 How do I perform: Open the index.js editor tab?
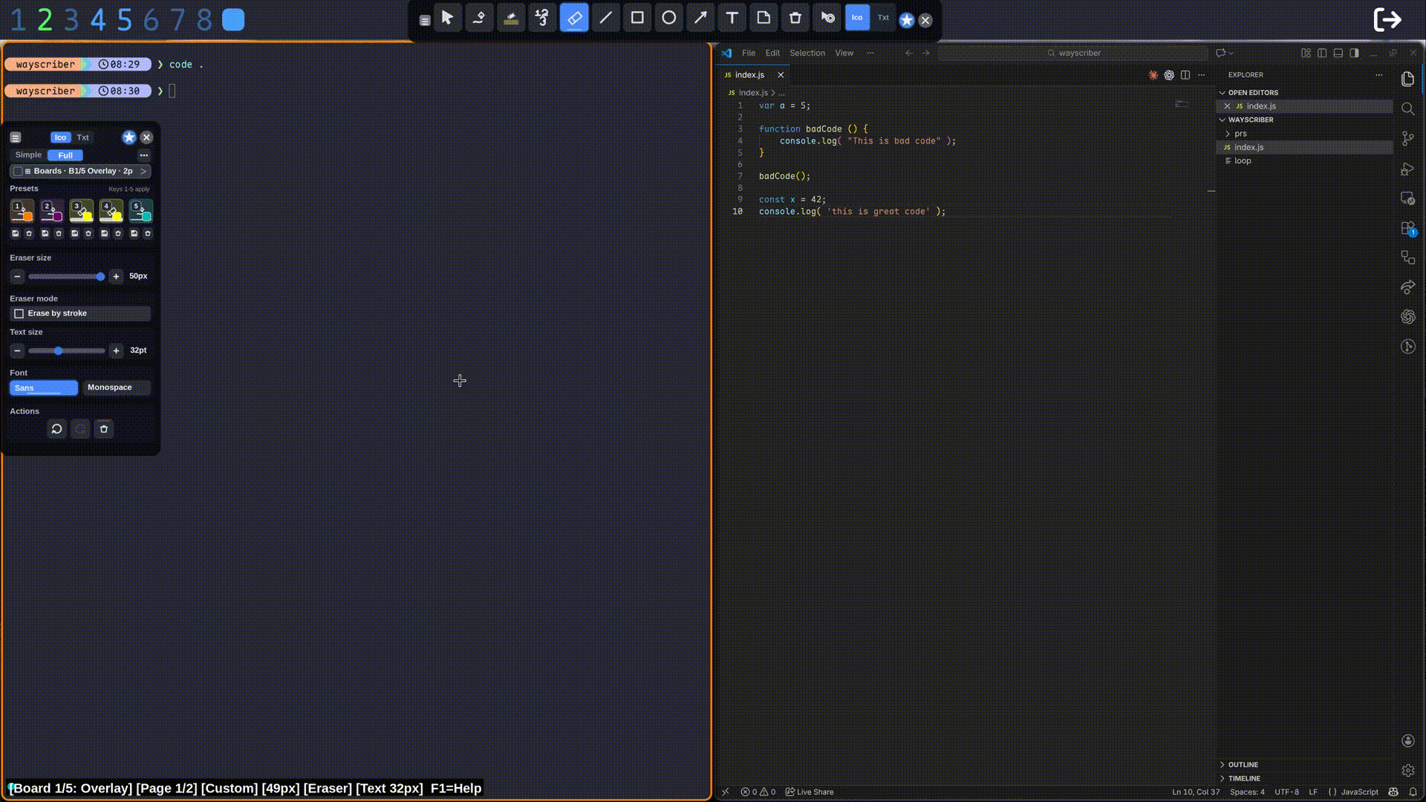point(749,75)
